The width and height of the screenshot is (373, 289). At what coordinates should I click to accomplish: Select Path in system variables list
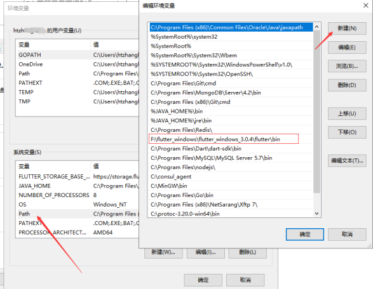[x=78, y=214]
